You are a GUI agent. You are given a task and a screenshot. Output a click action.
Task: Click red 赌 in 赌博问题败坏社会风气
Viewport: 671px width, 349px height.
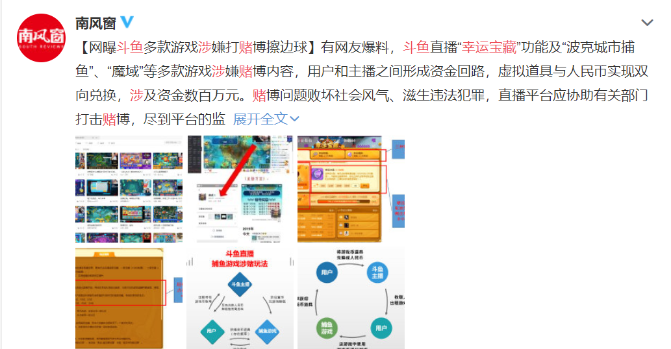pyautogui.click(x=259, y=95)
